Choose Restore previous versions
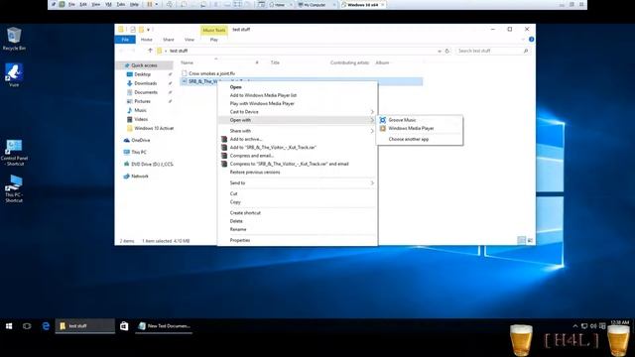Viewport: 635px width, 357px height. (x=255, y=172)
